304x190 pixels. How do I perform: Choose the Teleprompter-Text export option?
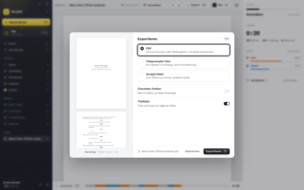(x=184, y=63)
